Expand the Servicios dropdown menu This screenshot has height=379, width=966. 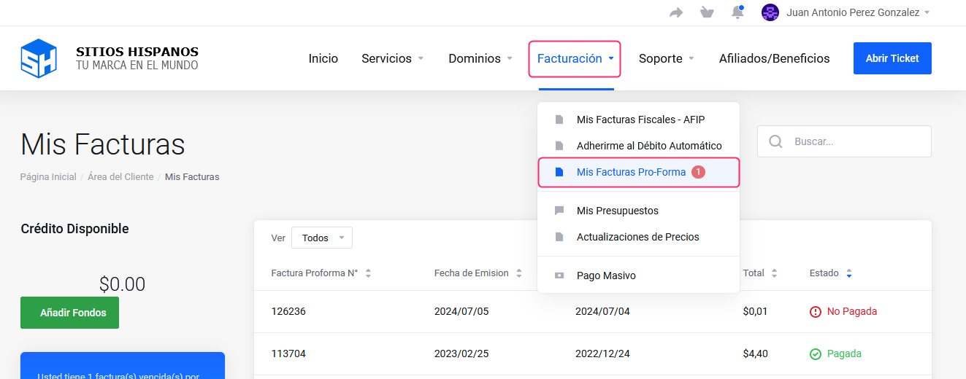tap(393, 58)
